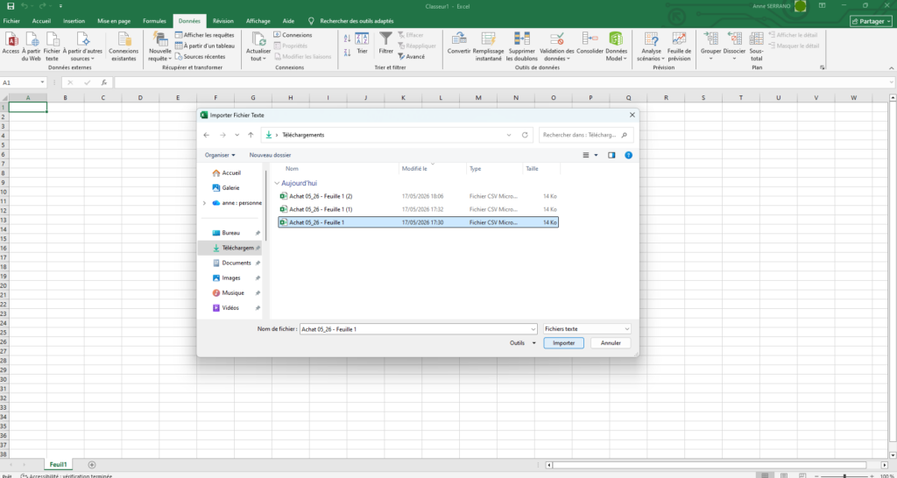Run Remplissage instantané

pyautogui.click(x=488, y=47)
